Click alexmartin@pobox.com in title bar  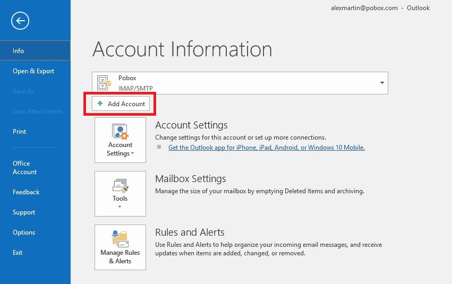click(x=364, y=8)
